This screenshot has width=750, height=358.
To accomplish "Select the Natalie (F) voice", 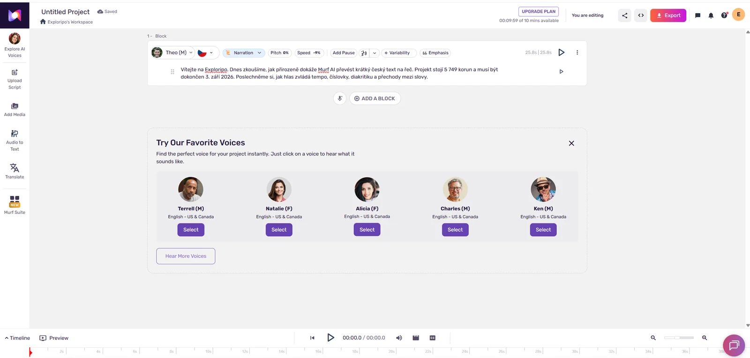I will pyautogui.click(x=279, y=230).
